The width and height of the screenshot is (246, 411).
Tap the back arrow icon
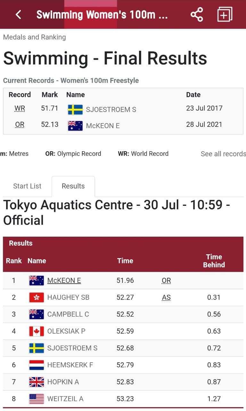point(18,14)
